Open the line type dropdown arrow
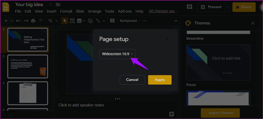 coord(104,21)
